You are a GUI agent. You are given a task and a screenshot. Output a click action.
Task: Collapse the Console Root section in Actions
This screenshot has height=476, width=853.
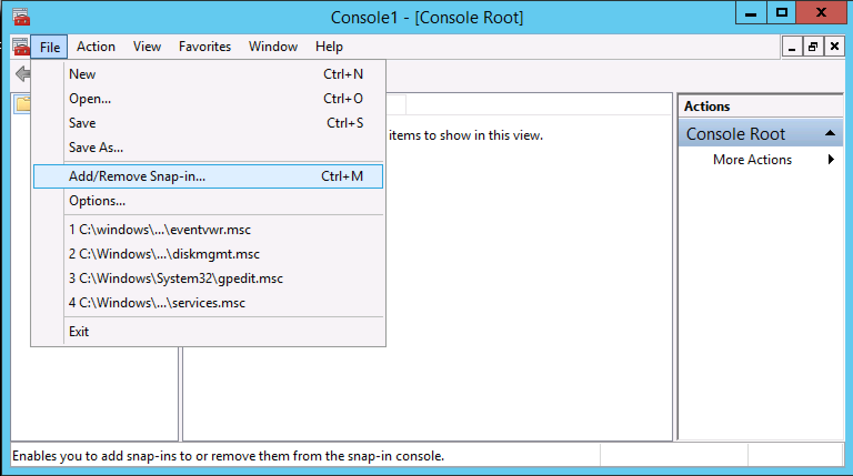[x=830, y=134]
